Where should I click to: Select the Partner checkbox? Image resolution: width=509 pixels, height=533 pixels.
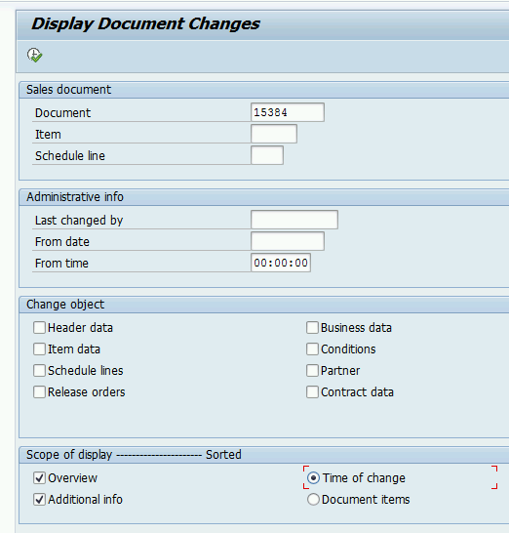(x=312, y=371)
